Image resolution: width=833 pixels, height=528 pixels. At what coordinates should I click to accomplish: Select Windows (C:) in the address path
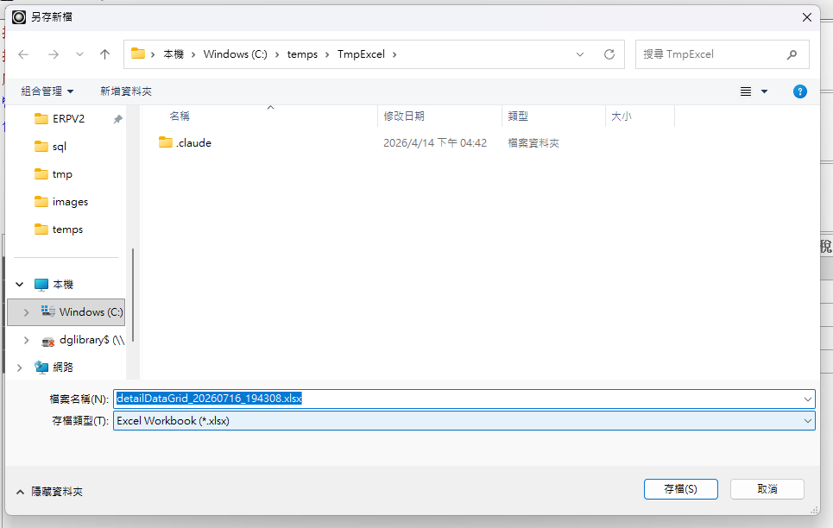pos(236,54)
